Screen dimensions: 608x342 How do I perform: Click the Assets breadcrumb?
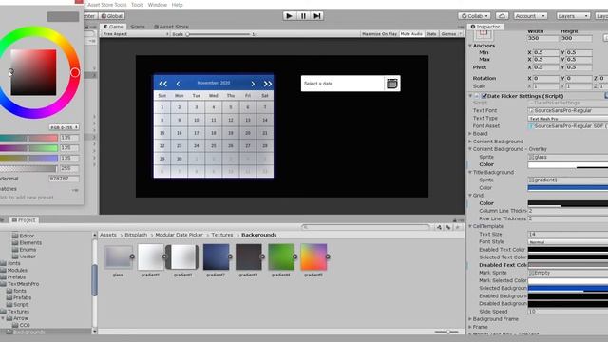(x=108, y=235)
